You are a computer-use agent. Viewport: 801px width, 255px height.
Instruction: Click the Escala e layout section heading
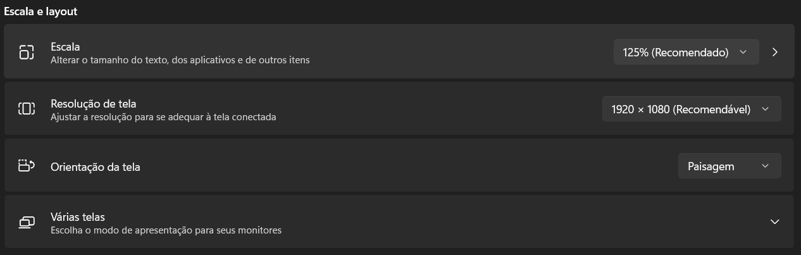(41, 11)
